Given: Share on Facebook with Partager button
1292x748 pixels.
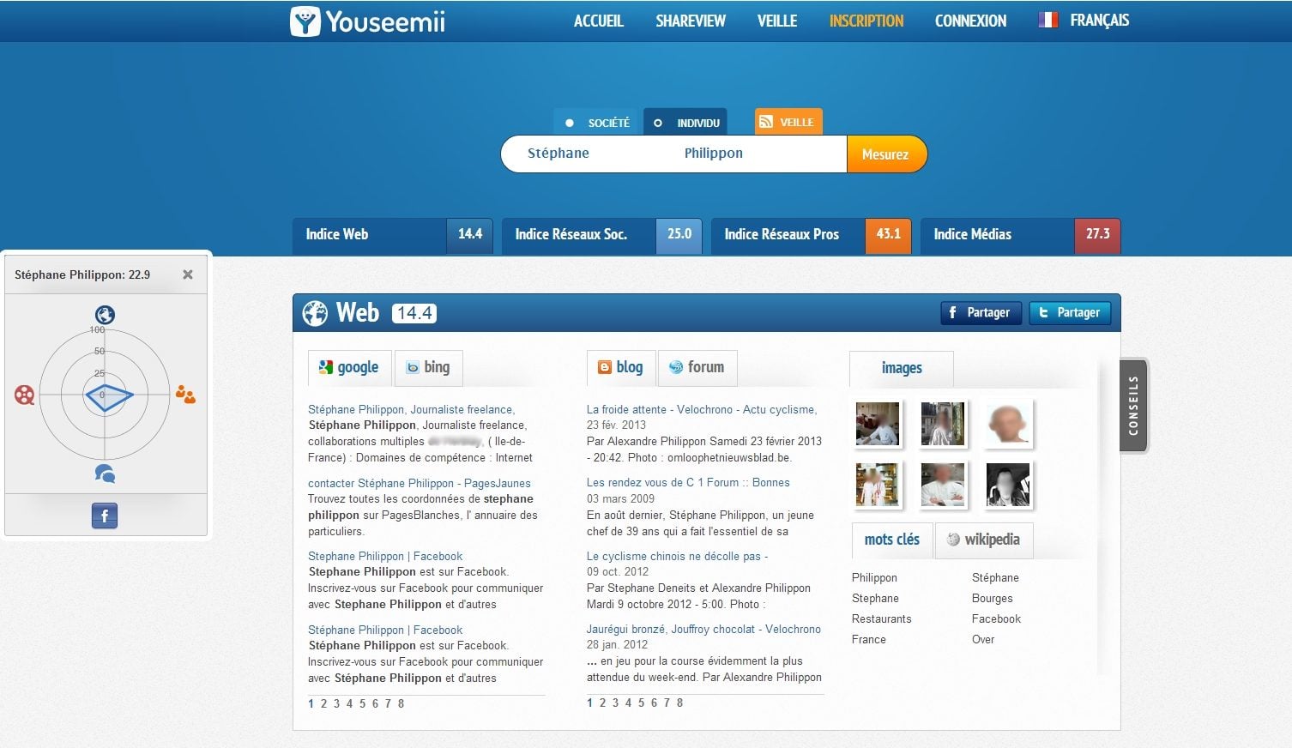Looking at the screenshot, I should pos(981,313).
